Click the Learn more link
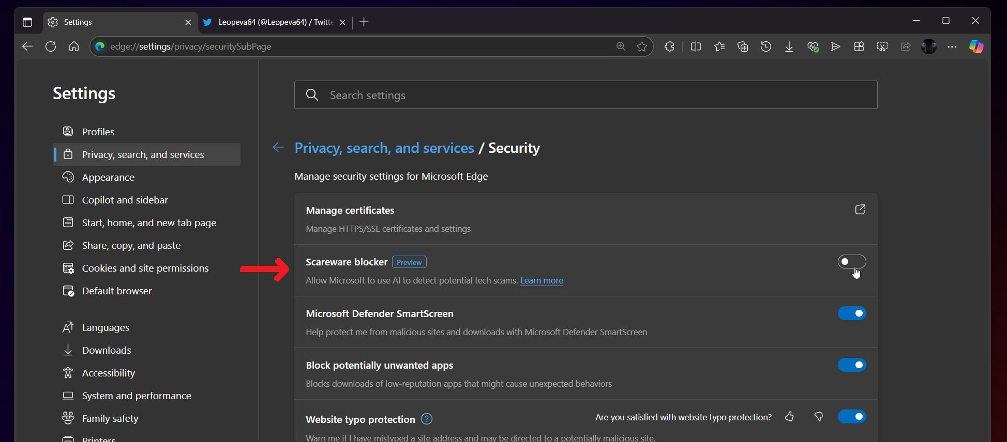This screenshot has width=1007, height=442. click(x=542, y=280)
